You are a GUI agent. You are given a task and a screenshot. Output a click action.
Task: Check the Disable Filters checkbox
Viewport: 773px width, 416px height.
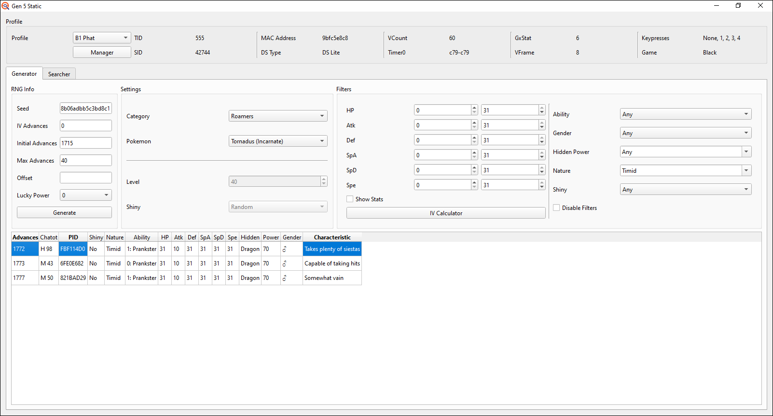[556, 208]
